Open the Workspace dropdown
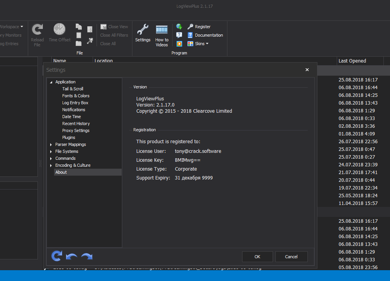Screen dimensions: 390x281 [11, 27]
